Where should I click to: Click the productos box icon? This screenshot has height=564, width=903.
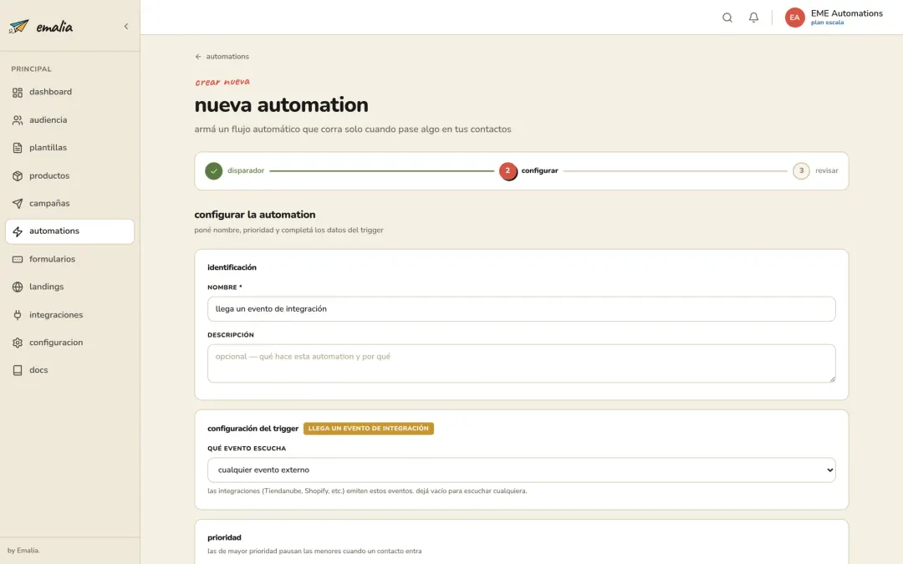click(18, 176)
